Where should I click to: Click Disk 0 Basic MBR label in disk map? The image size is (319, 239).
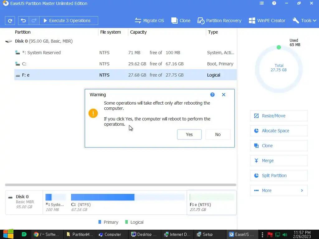click(24, 202)
